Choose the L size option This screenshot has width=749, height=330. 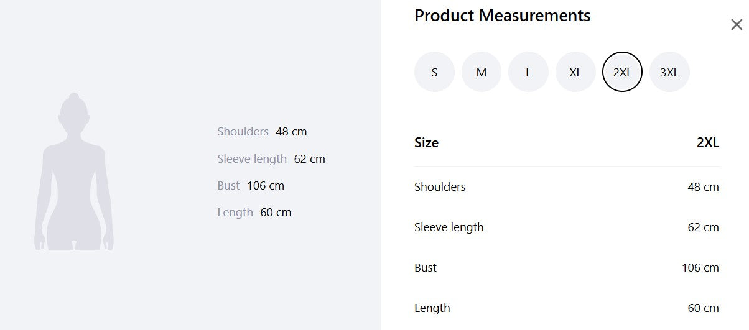click(528, 72)
